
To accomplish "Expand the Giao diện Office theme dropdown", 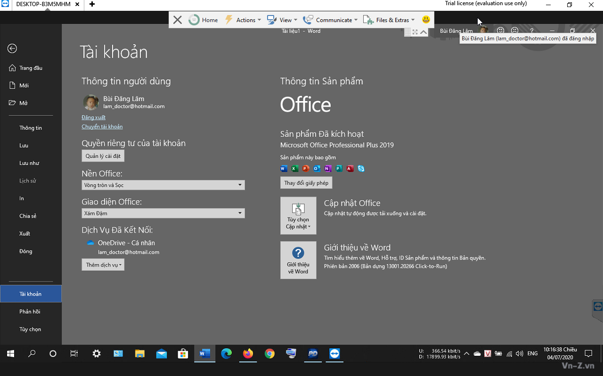I will [163, 213].
